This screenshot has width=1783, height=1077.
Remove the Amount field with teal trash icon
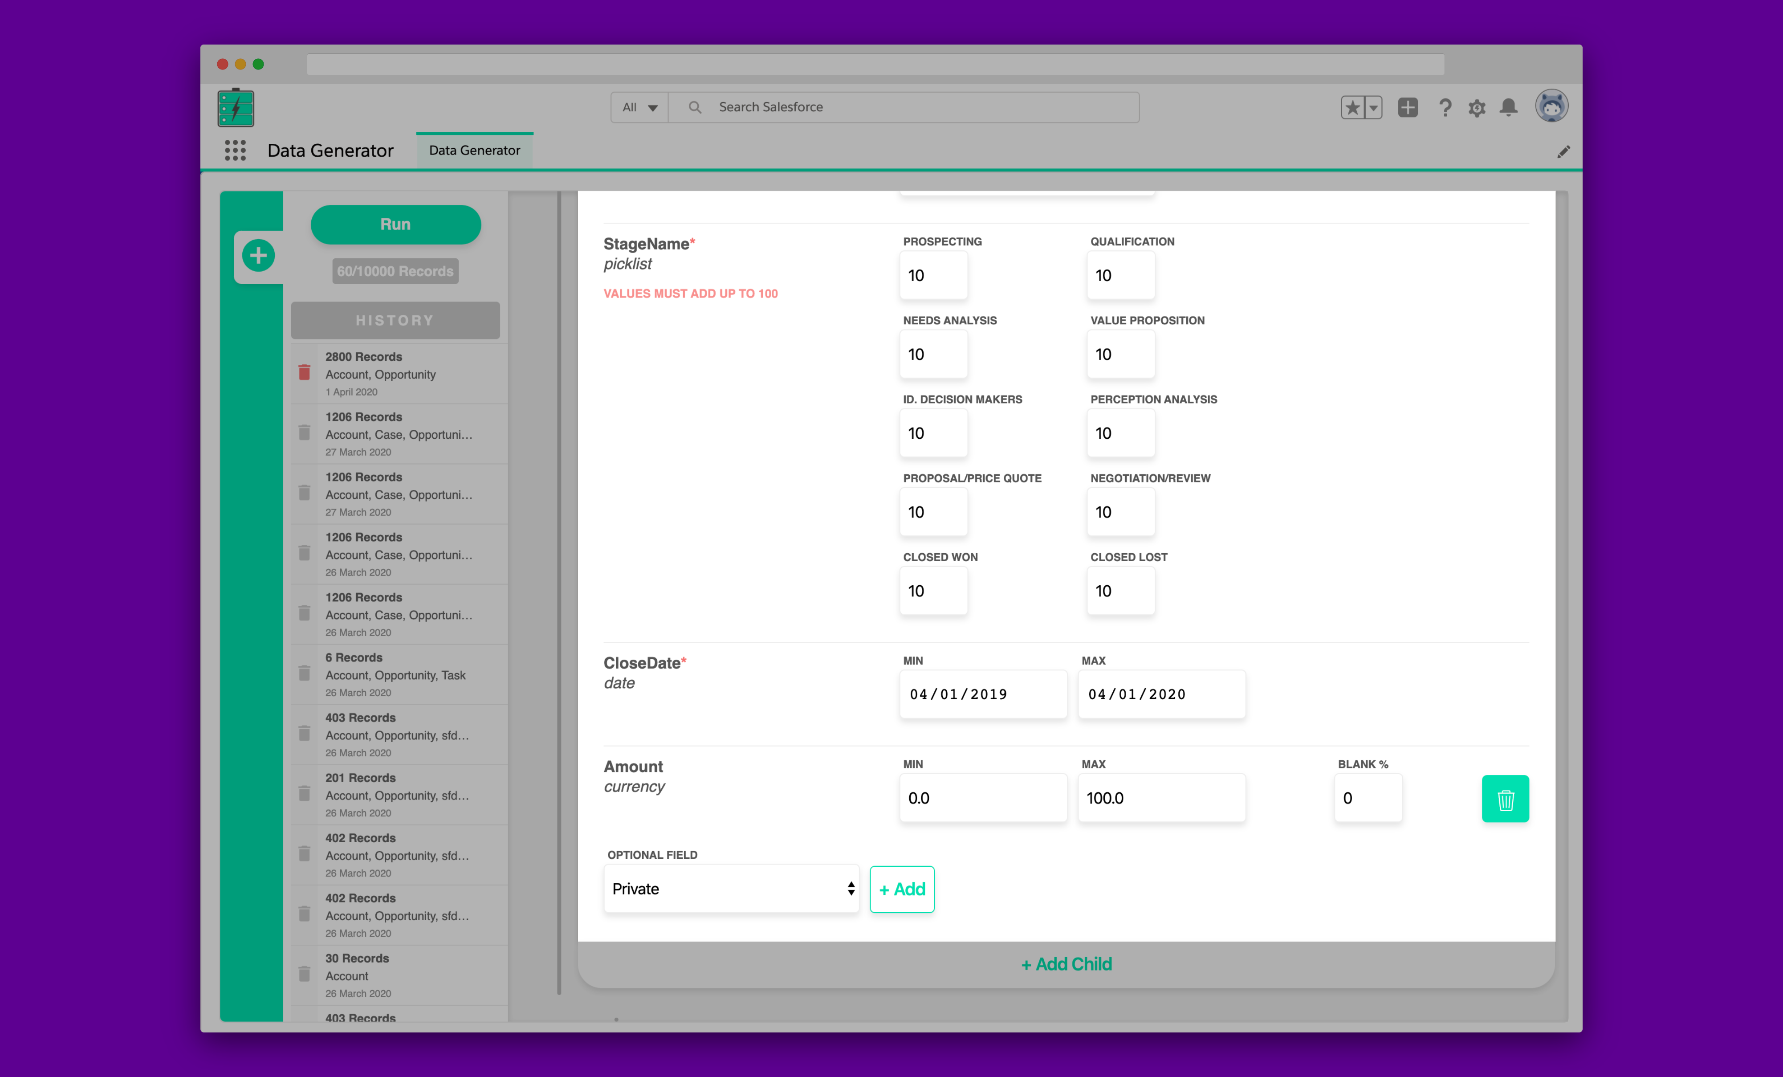[x=1506, y=798]
